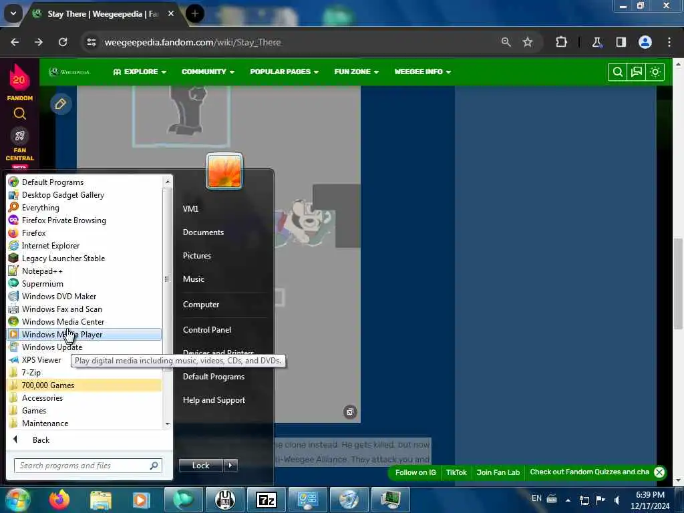Screen dimensions: 684x513
Task: Open the wiki Discuss speech bubble icon
Action: coord(637,72)
